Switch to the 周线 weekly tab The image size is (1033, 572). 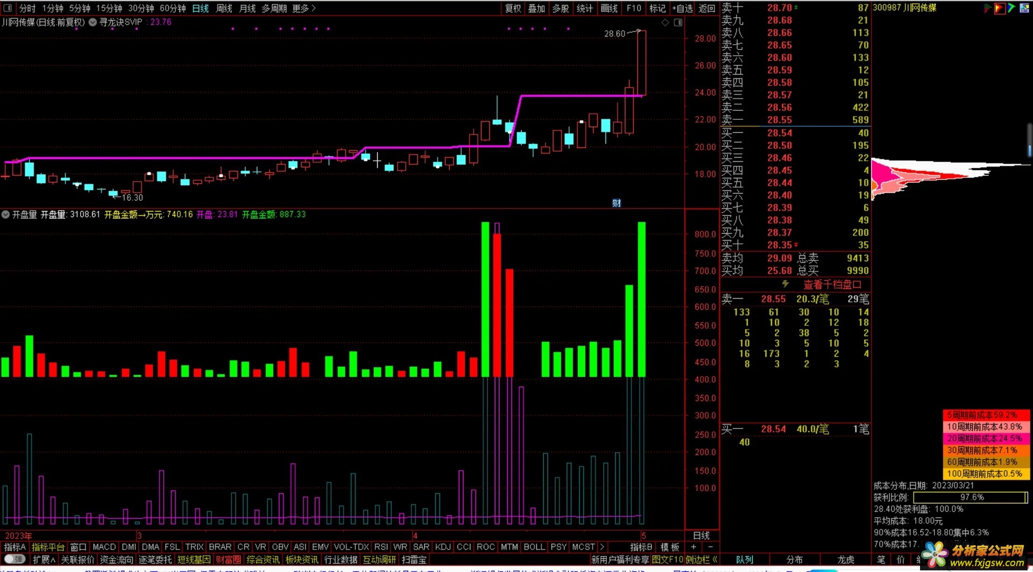[224, 8]
